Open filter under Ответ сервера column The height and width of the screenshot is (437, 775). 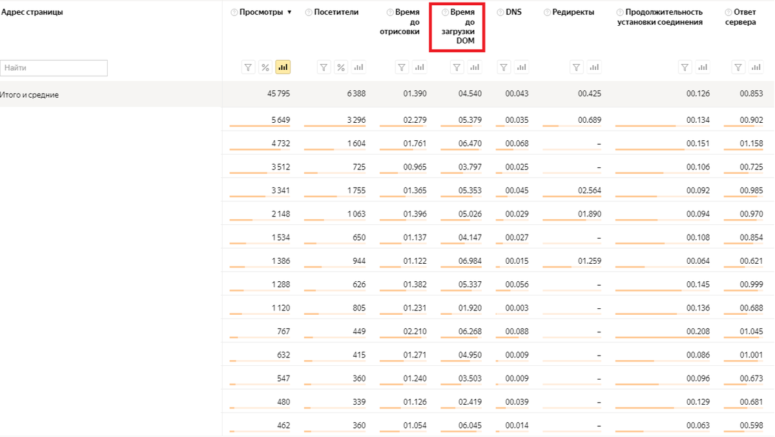point(739,67)
